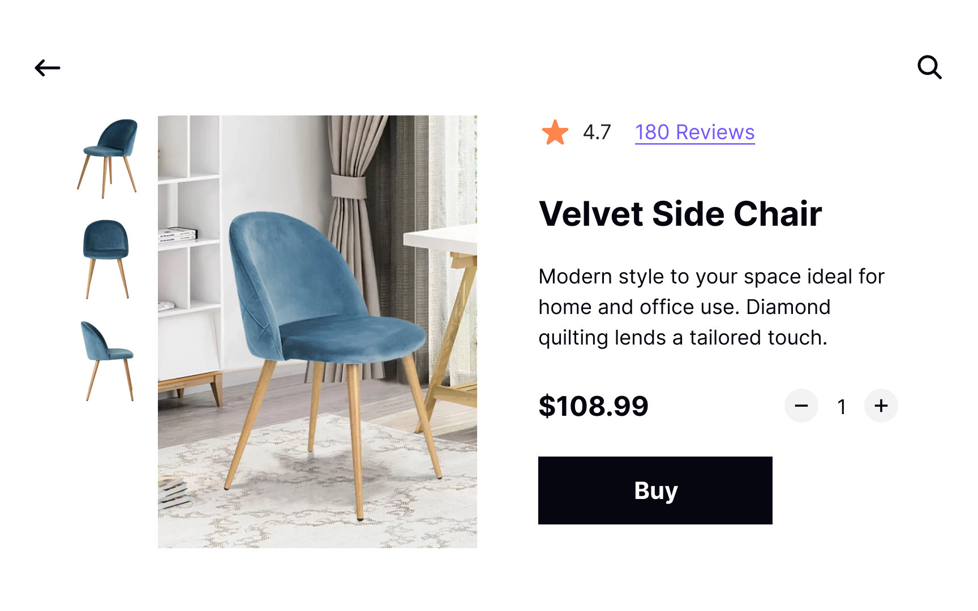
Task: Click the quantity value 1
Action: coord(842,406)
